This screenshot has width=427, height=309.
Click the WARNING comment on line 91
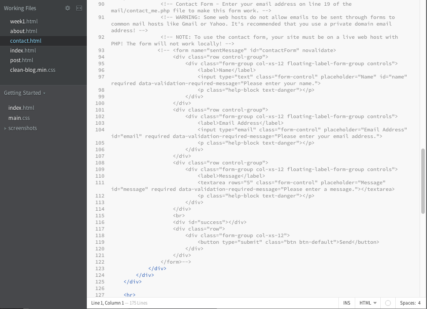click(253, 24)
